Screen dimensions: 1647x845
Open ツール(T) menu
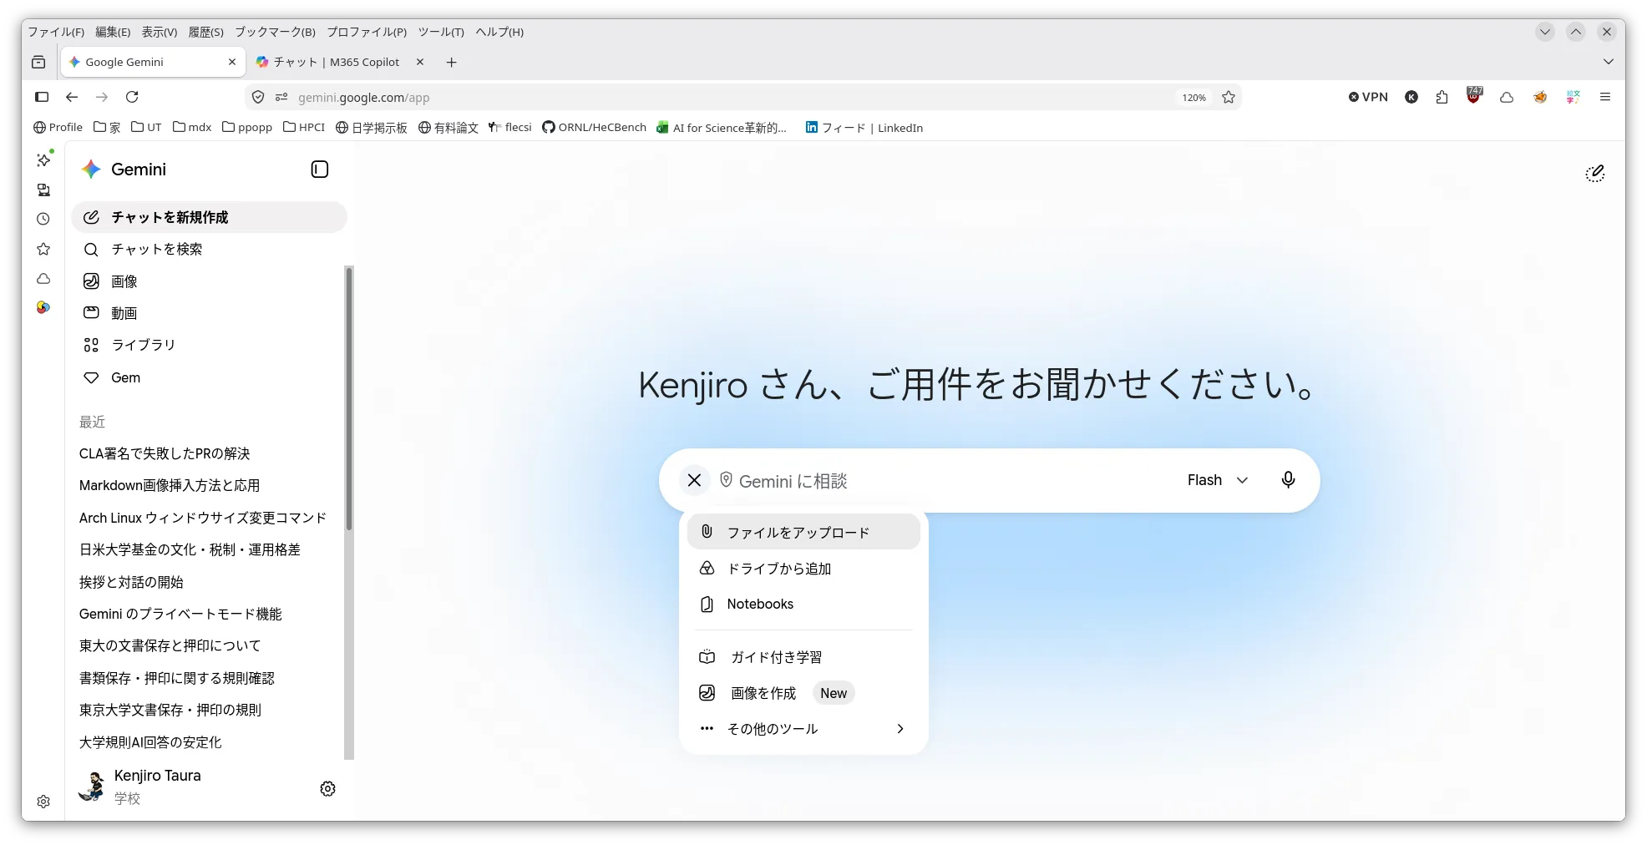click(441, 32)
